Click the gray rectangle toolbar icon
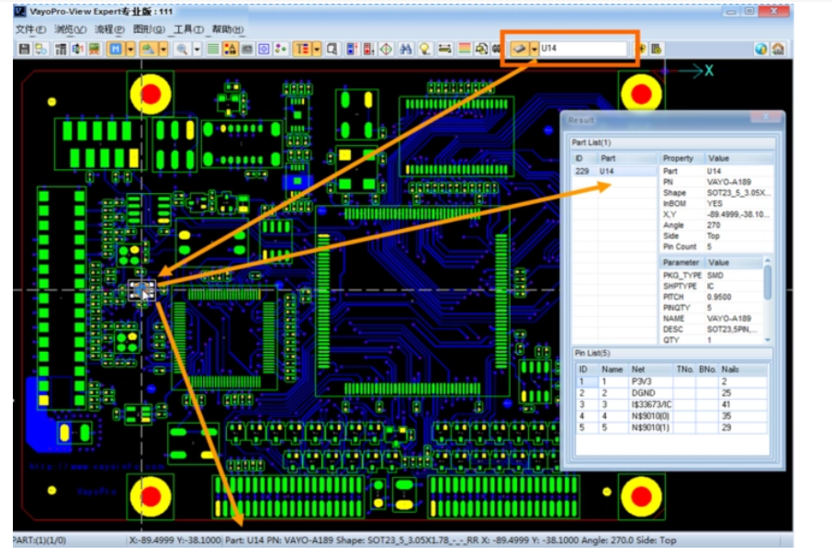 point(247,49)
